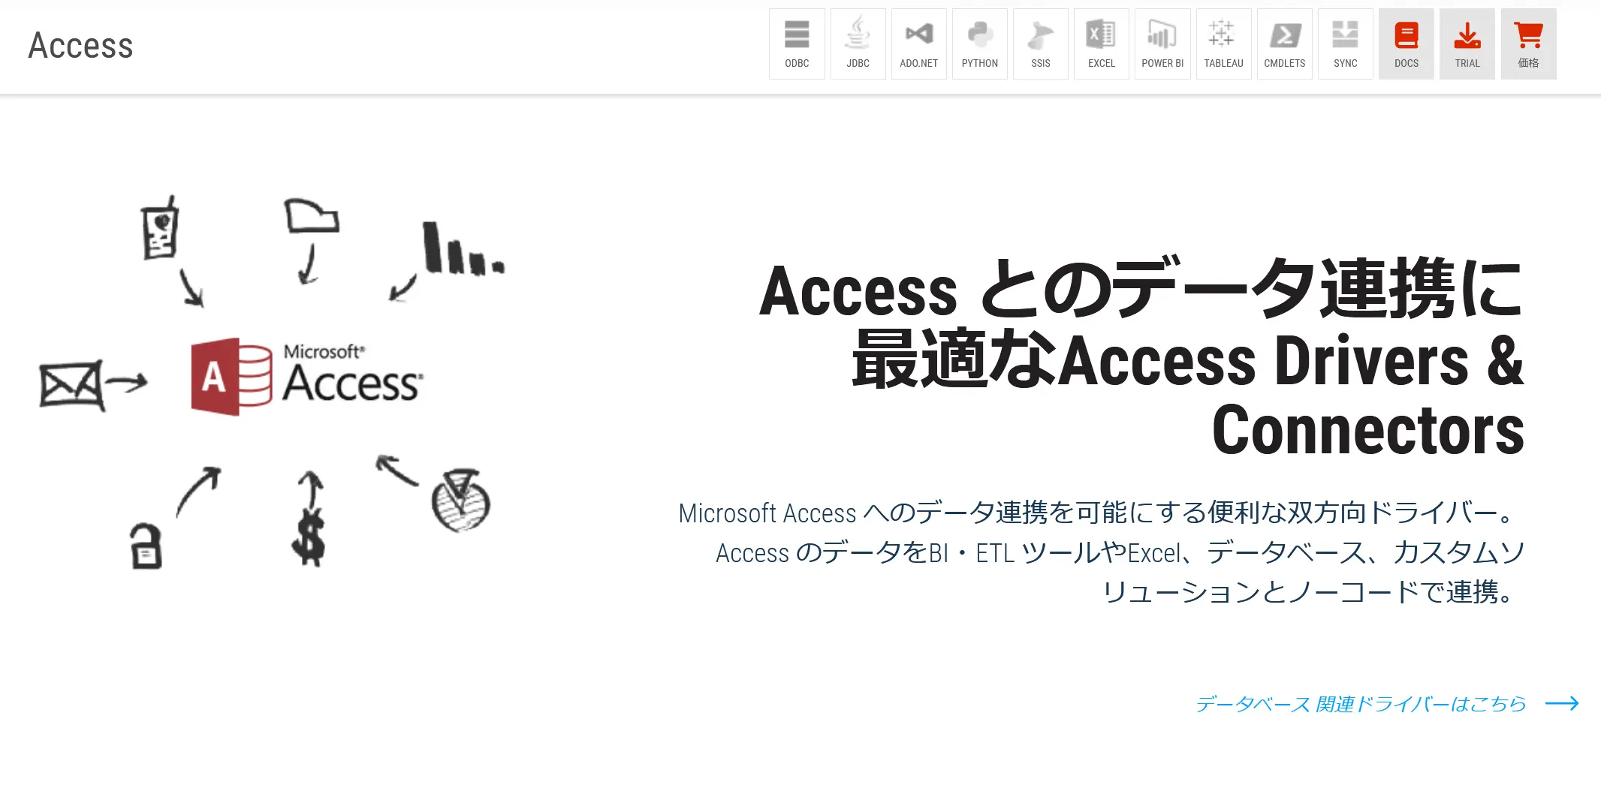Select the JDBC Java icon
Image resolution: width=1601 pixels, height=785 pixels.
click(x=858, y=44)
